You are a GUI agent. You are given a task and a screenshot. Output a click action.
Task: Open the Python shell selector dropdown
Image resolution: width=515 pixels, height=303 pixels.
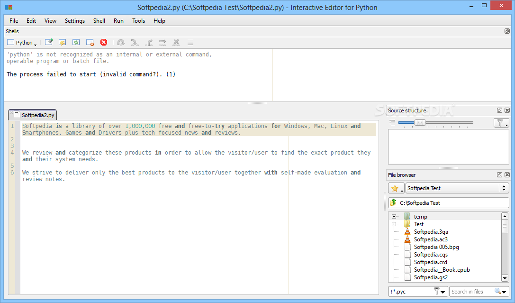point(22,42)
